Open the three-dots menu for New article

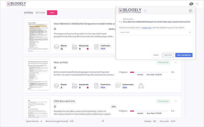pos(176,63)
